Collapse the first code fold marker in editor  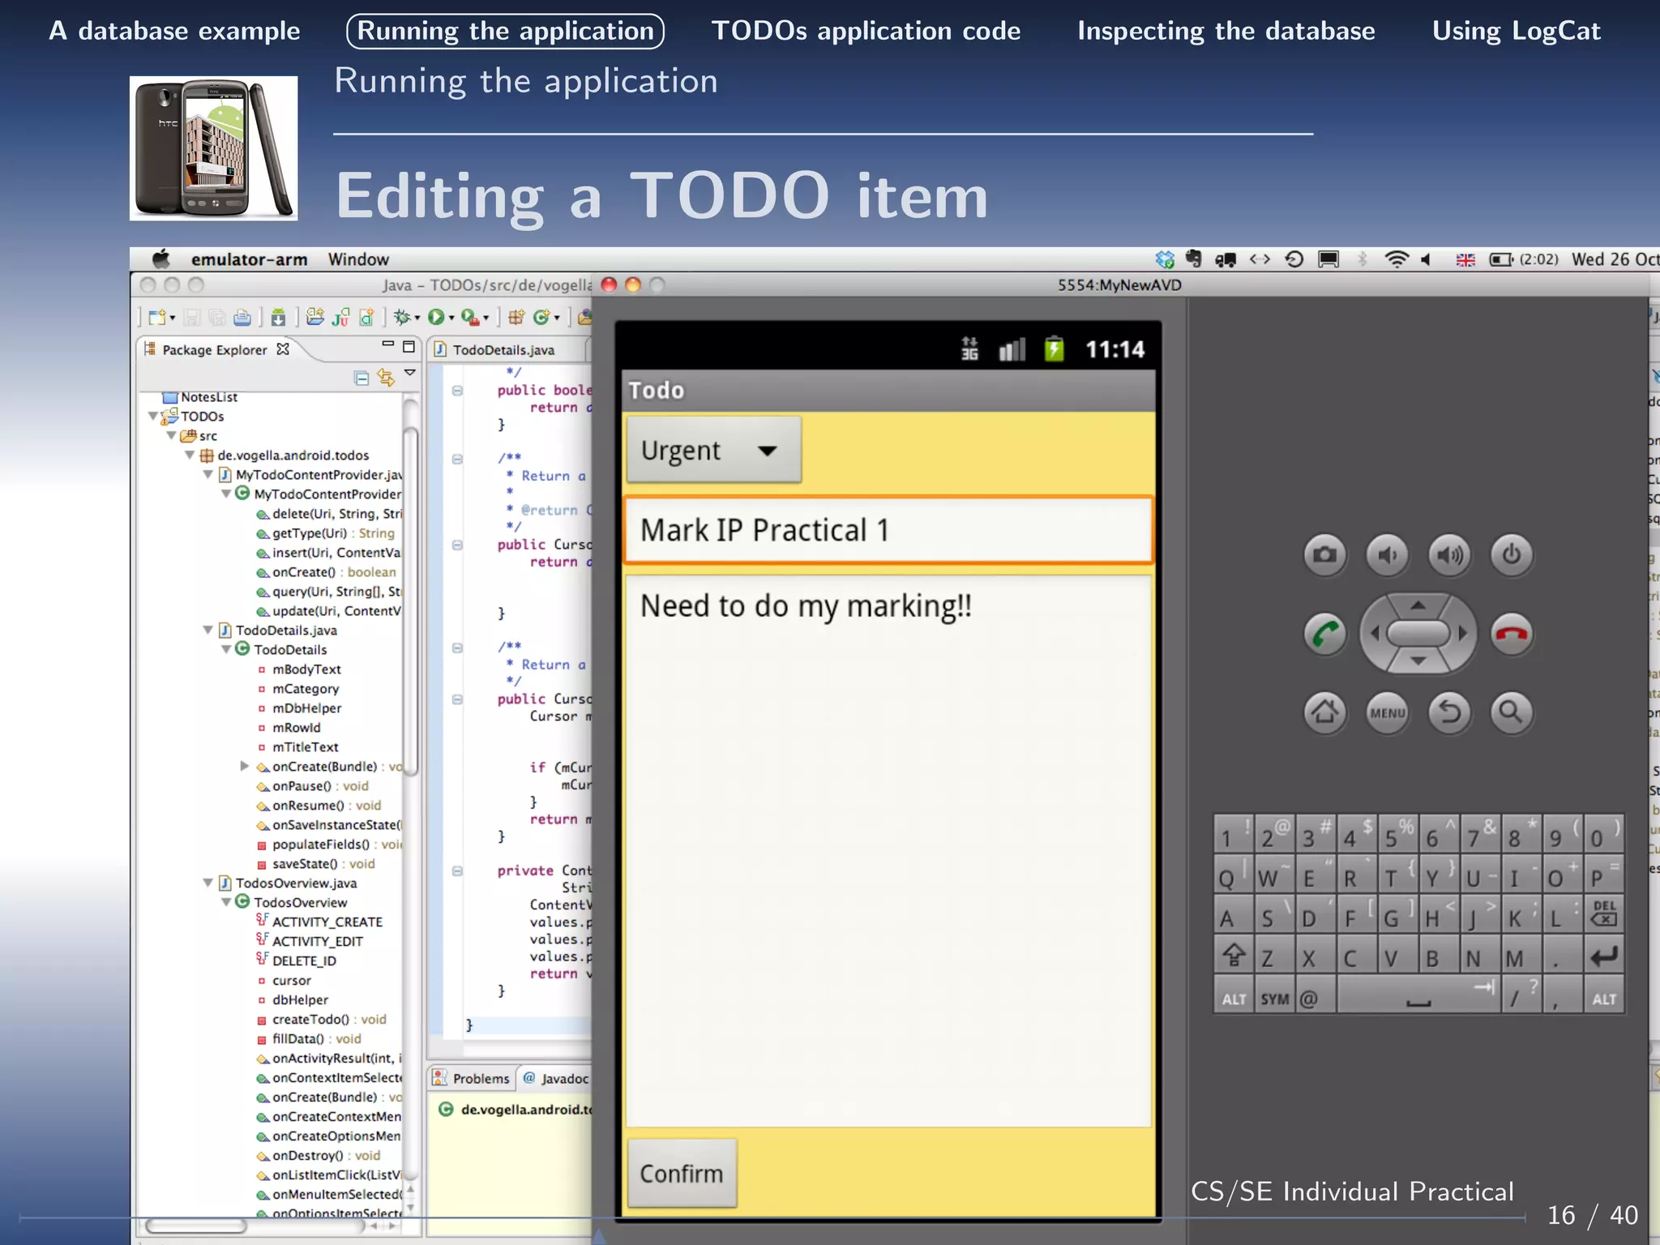(457, 390)
